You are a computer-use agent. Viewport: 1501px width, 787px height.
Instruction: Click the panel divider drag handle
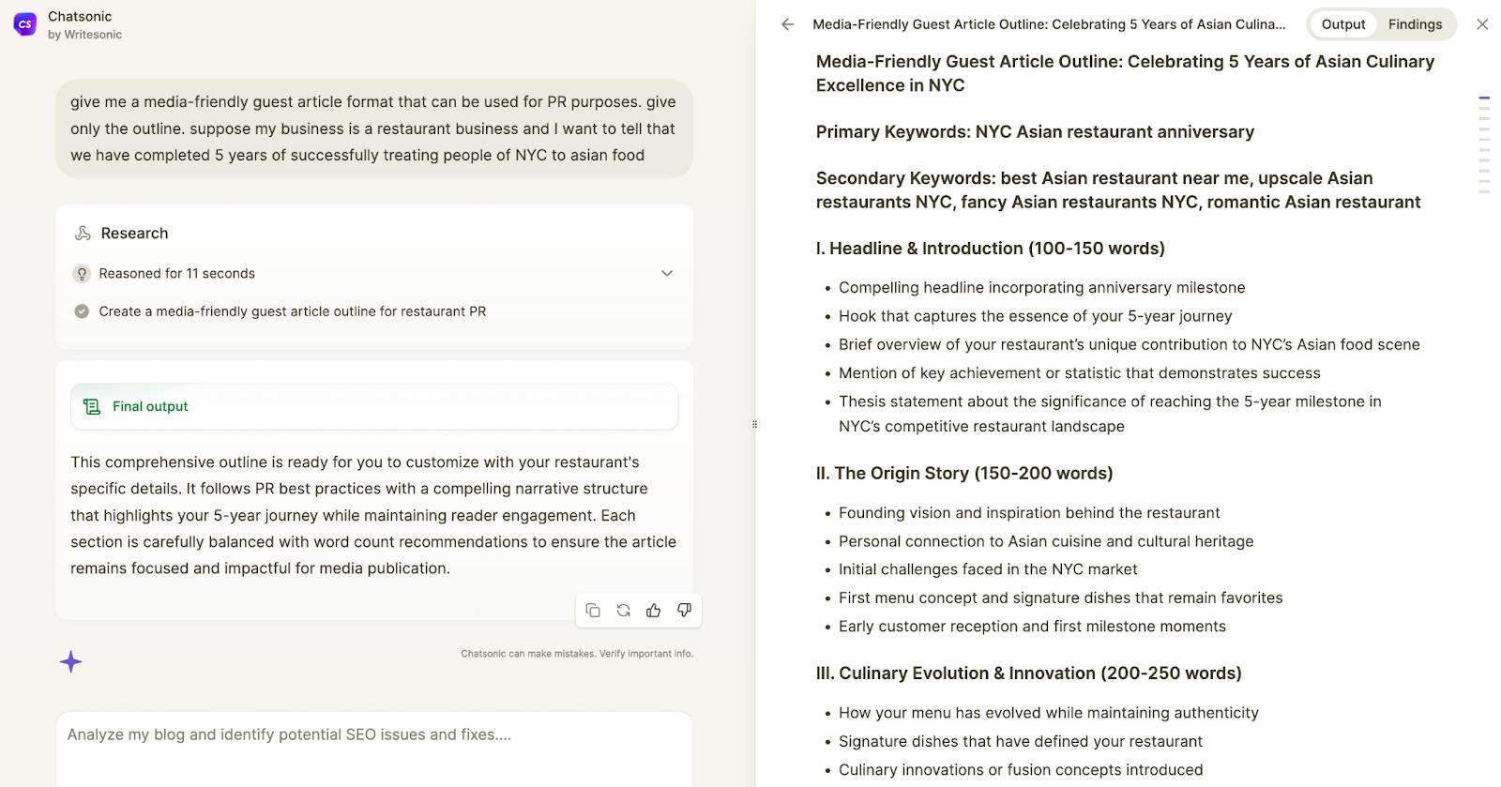754,425
